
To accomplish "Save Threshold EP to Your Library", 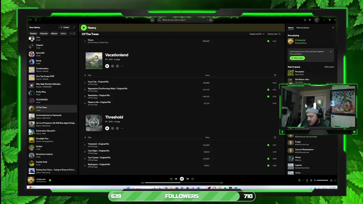I will pos(112,128).
